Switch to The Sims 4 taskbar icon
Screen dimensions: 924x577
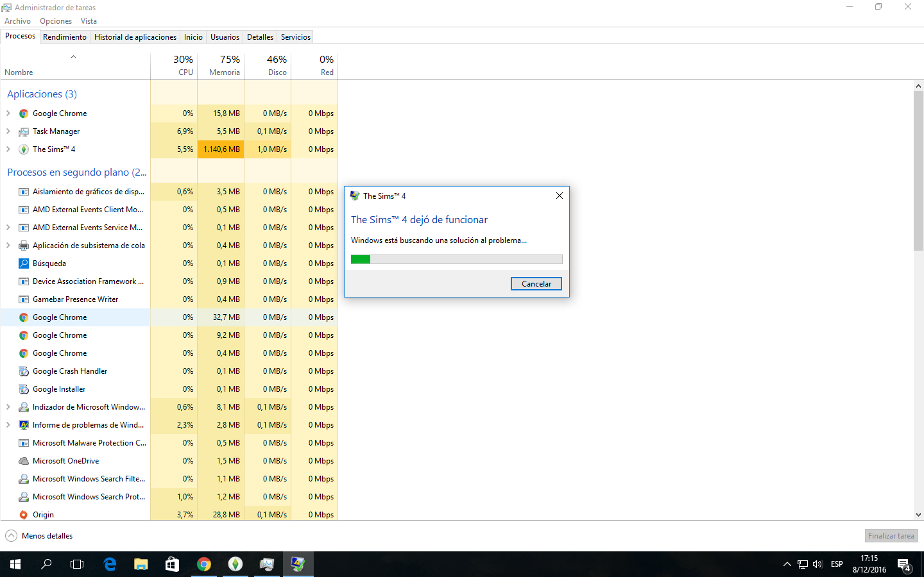coord(235,564)
